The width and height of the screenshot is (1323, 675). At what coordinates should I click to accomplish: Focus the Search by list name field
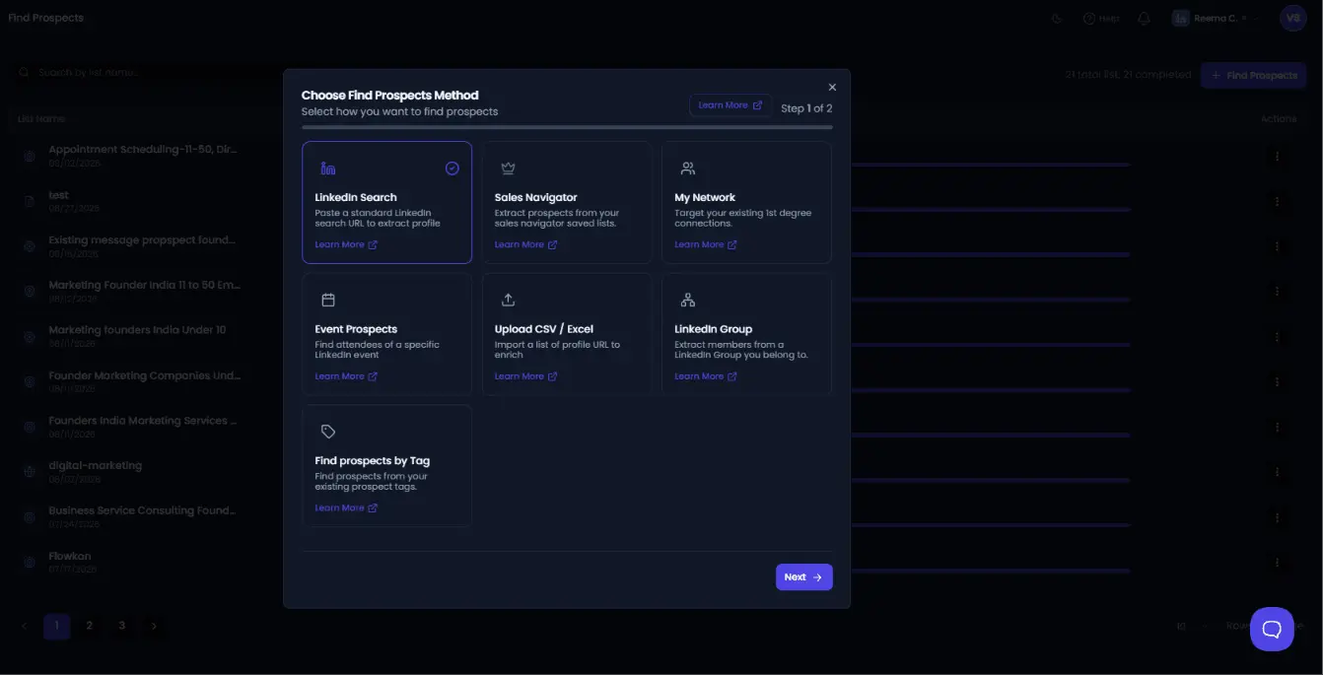[150, 73]
